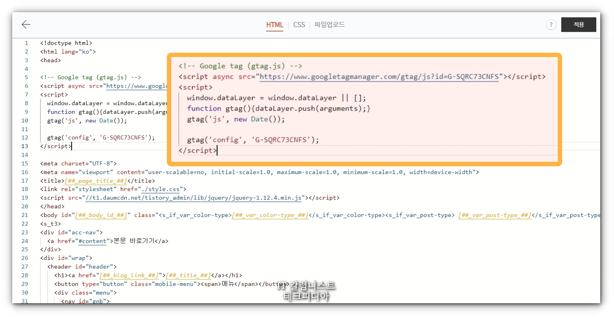Click line number 20 in gutter

25,206
